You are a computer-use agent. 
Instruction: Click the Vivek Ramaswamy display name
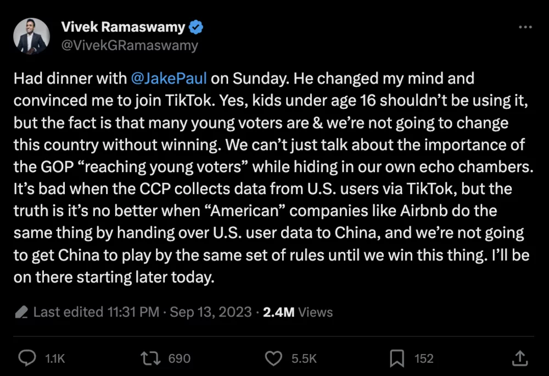click(123, 27)
